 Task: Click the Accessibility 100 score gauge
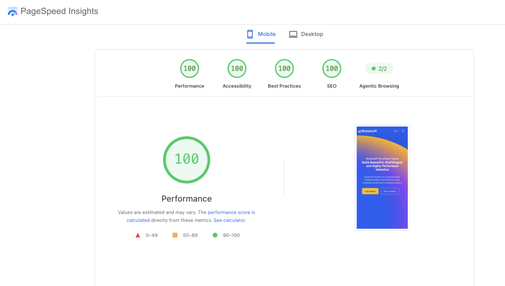point(237,69)
